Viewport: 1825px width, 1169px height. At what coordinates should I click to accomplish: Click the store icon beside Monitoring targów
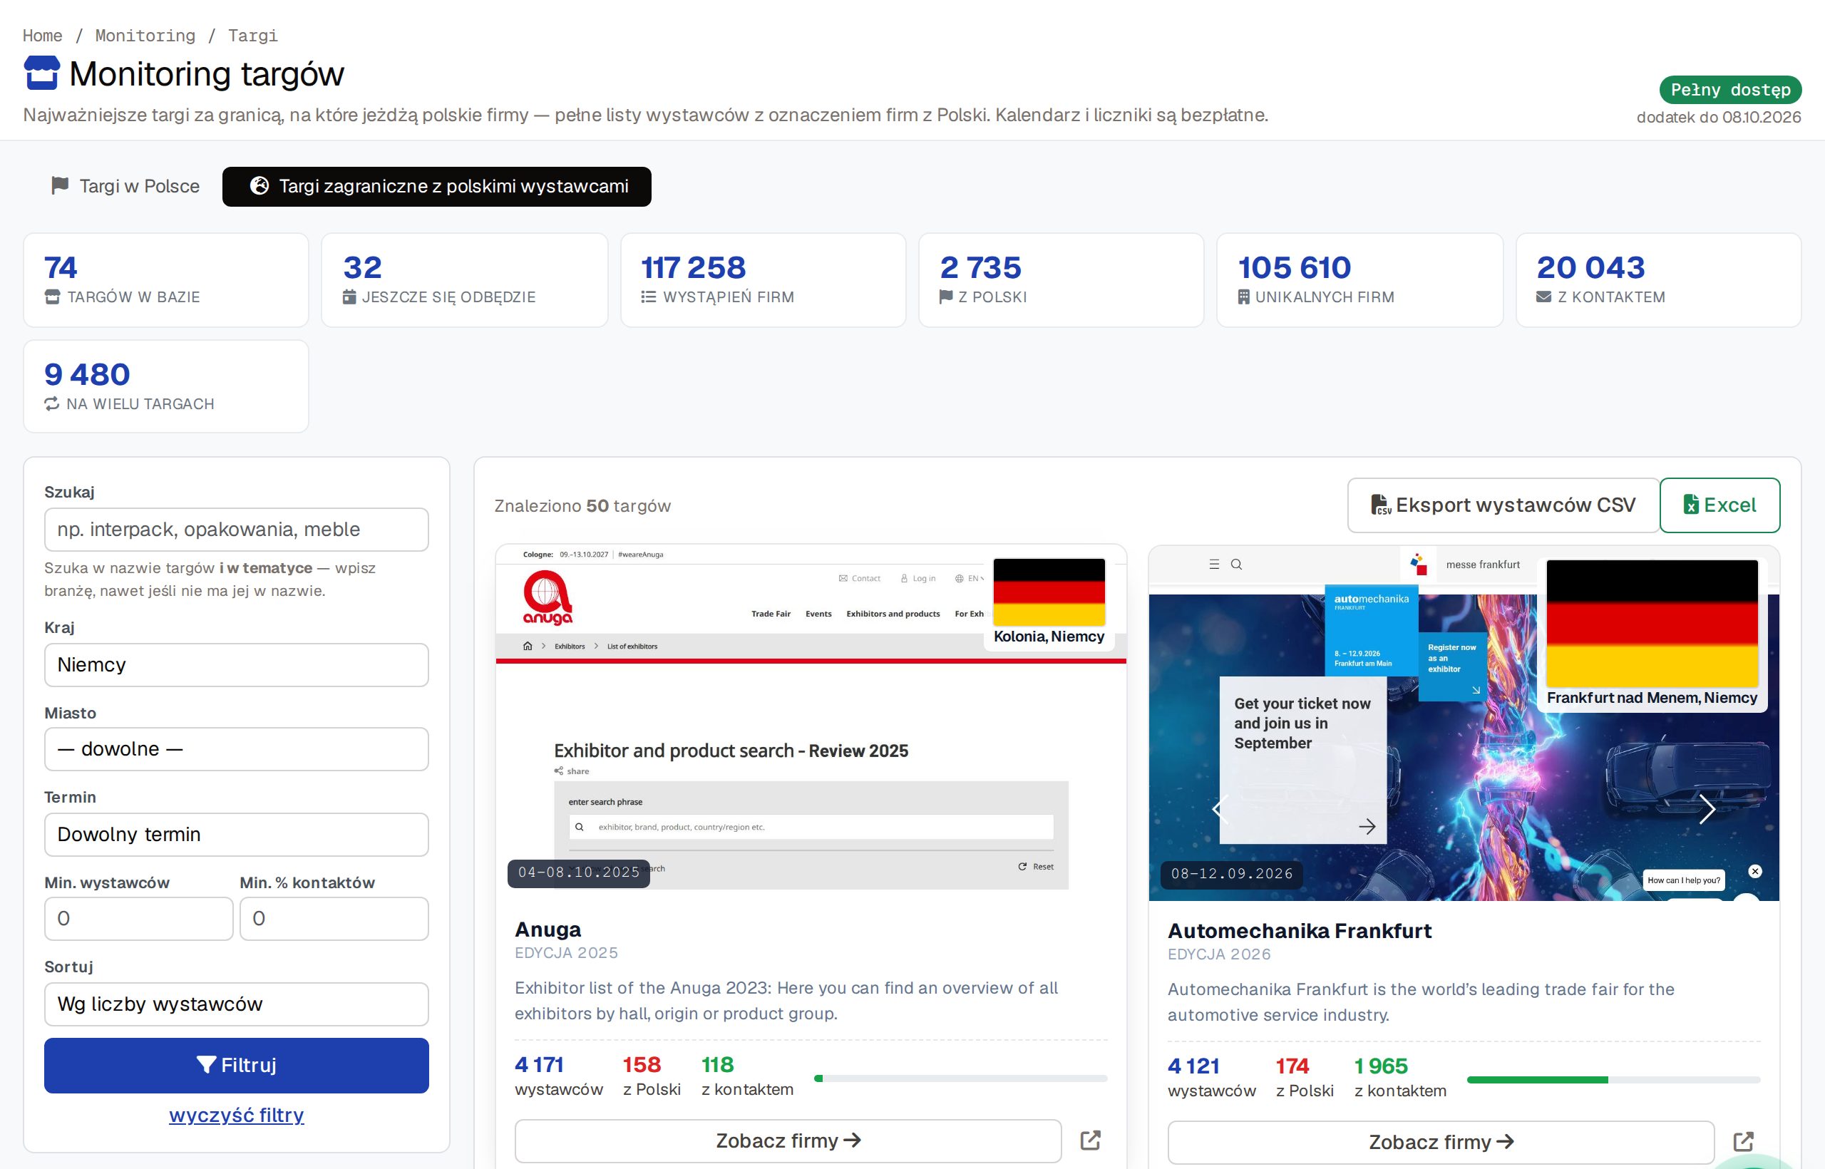click(x=42, y=73)
